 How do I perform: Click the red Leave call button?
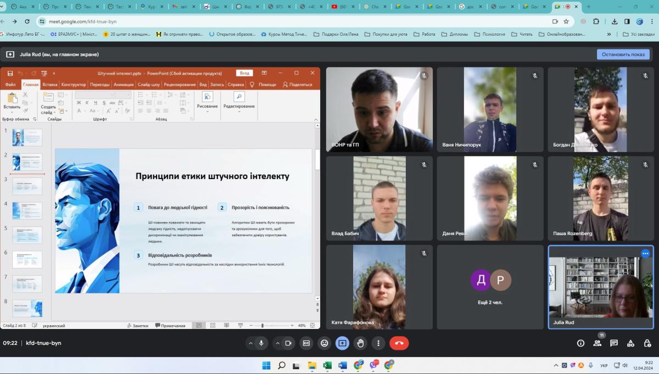click(x=399, y=343)
